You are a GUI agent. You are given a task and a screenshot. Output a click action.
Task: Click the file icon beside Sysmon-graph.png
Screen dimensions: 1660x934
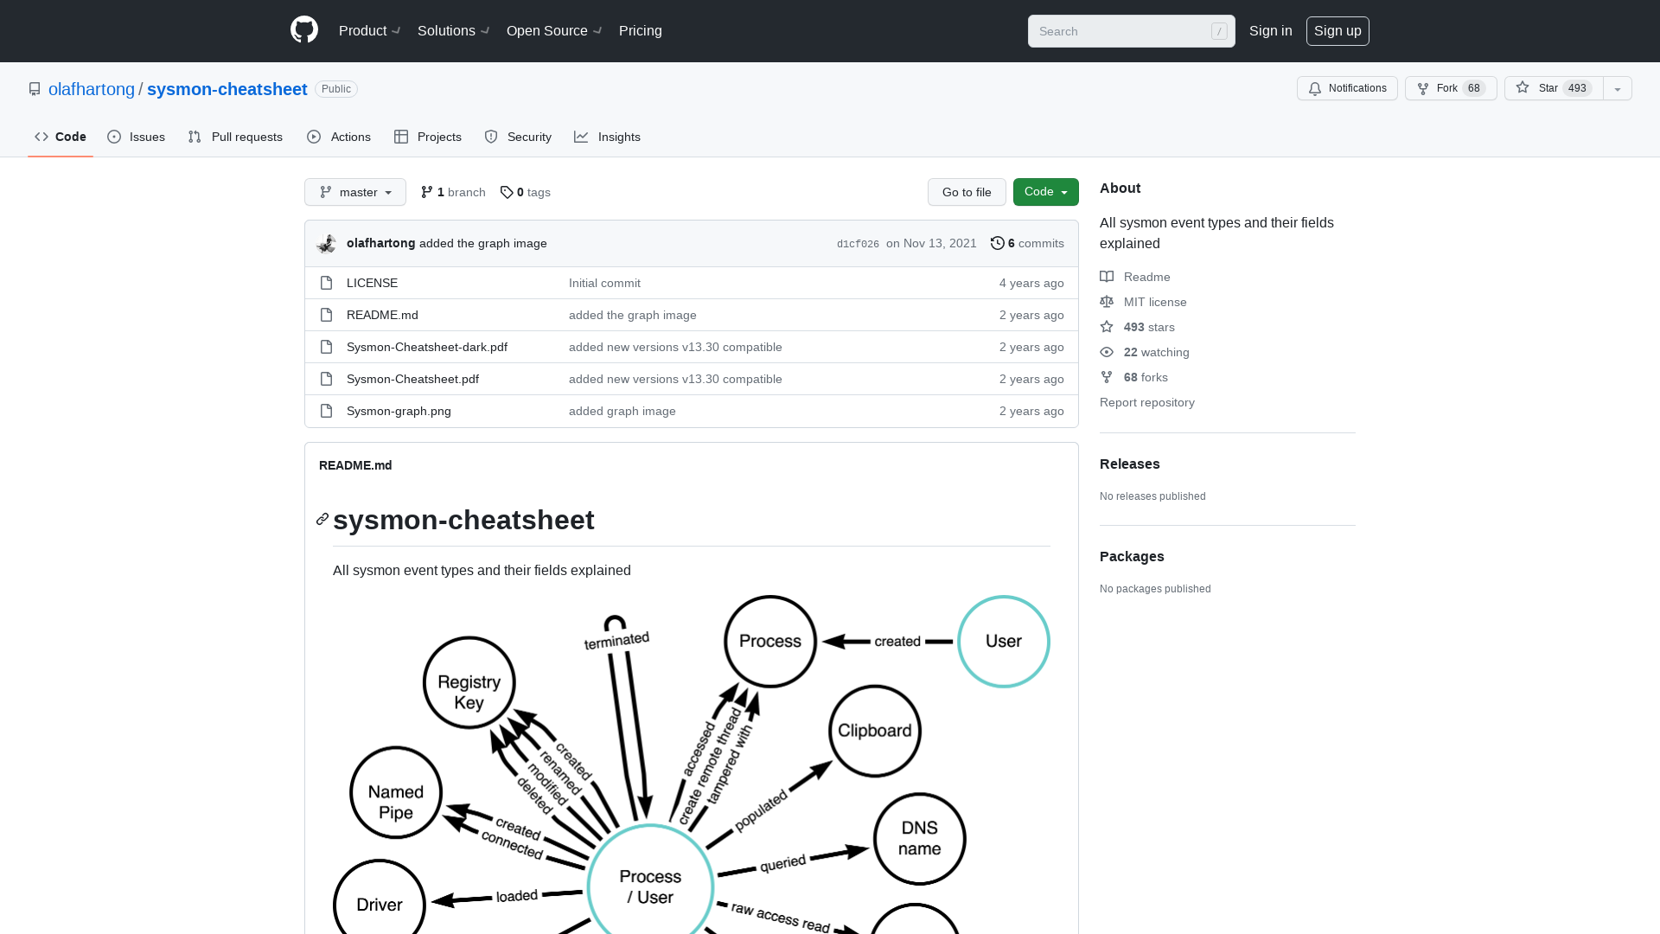(326, 411)
